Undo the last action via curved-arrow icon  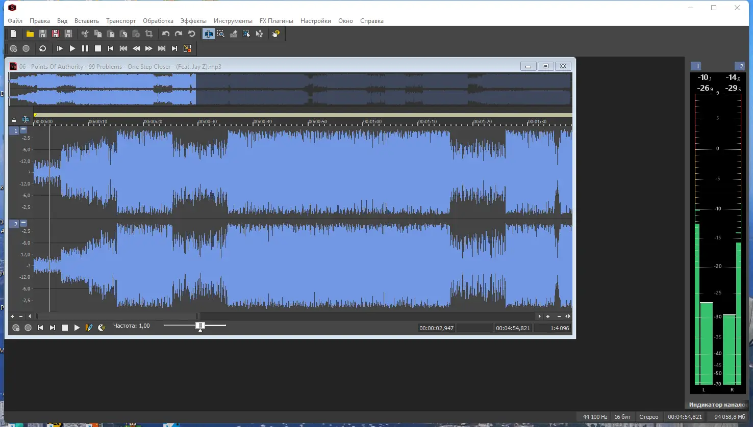pyautogui.click(x=166, y=34)
